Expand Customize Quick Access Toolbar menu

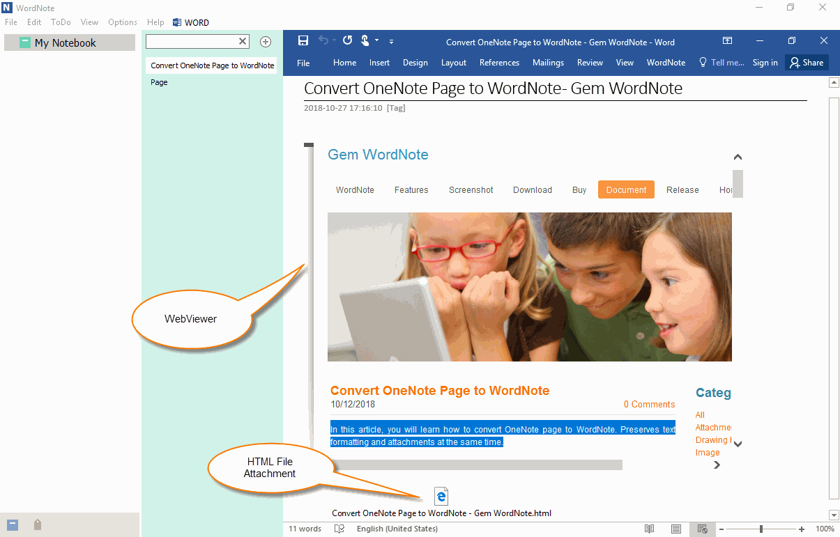point(391,42)
